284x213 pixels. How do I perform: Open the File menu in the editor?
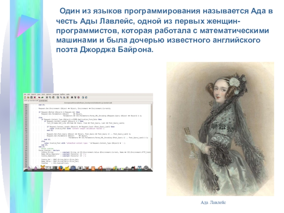pos(25,94)
